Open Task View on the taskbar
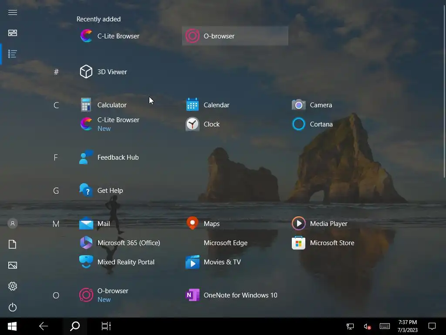Screen dimensions: 446x335 pyautogui.click(x=106, y=326)
